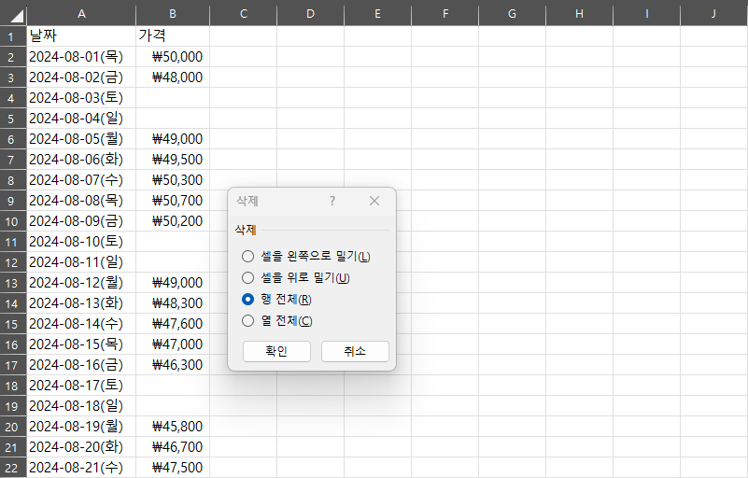Select column E header
The width and height of the screenshot is (748, 478).
(378, 14)
